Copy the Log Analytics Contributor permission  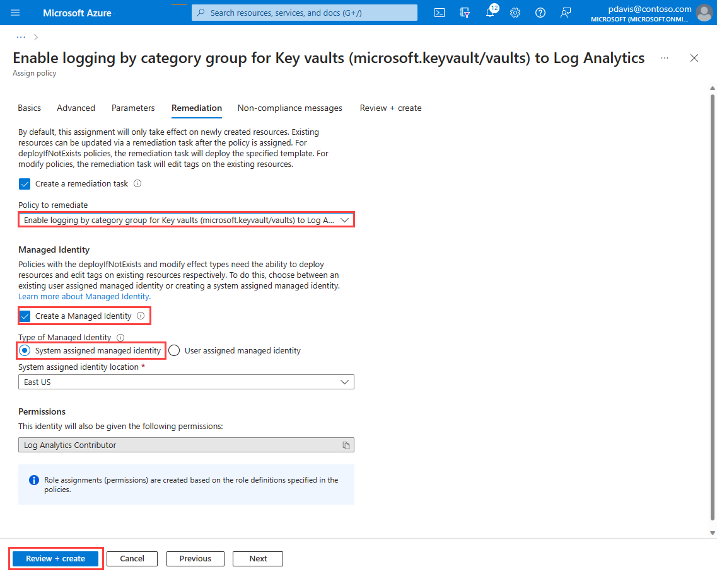point(346,445)
